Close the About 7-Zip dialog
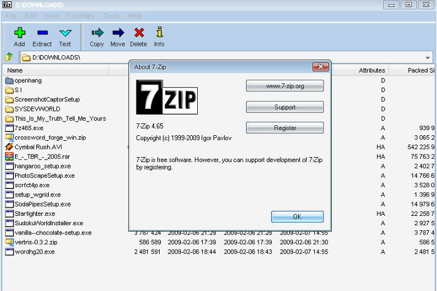Screen dimensions: 437x291 (321, 67)
